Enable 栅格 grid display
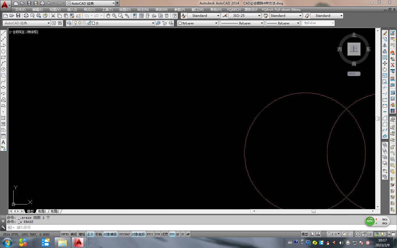Viewport: 397px width, 248px height. point(82,234)
